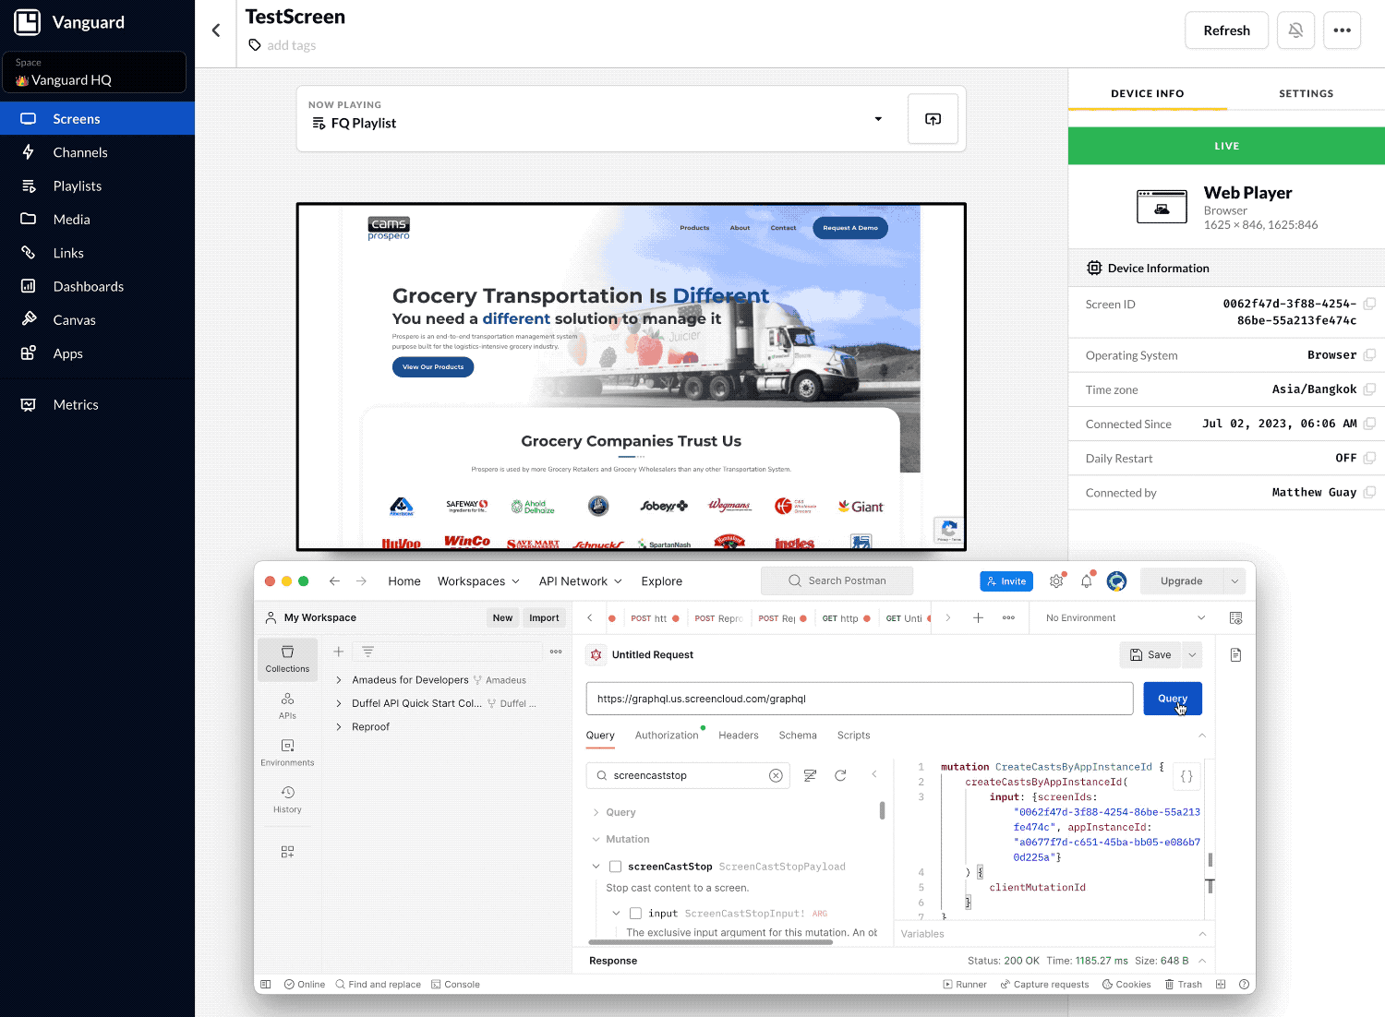Open the Schema tab in Postman
Image resolution: width=1385 pixels, height=1017 pixels.
coord(798,736)
